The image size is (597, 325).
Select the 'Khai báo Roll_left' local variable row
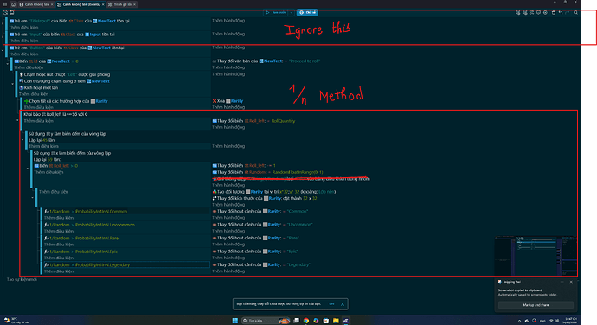coord(55,114)
